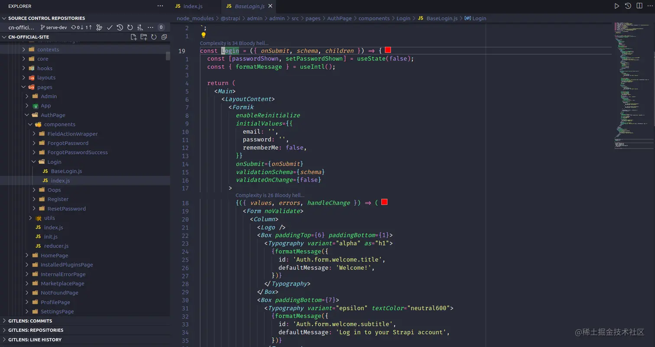Click the Login symbol breadcrumb

coord(476,18)
